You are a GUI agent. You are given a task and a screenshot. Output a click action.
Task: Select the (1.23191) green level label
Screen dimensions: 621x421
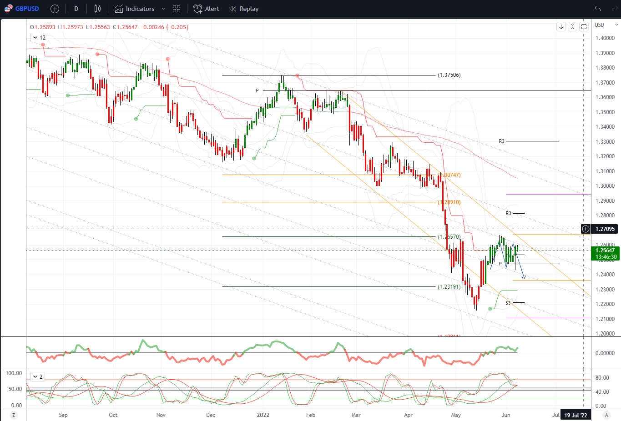pyautogui.click(x=449, y=287)
